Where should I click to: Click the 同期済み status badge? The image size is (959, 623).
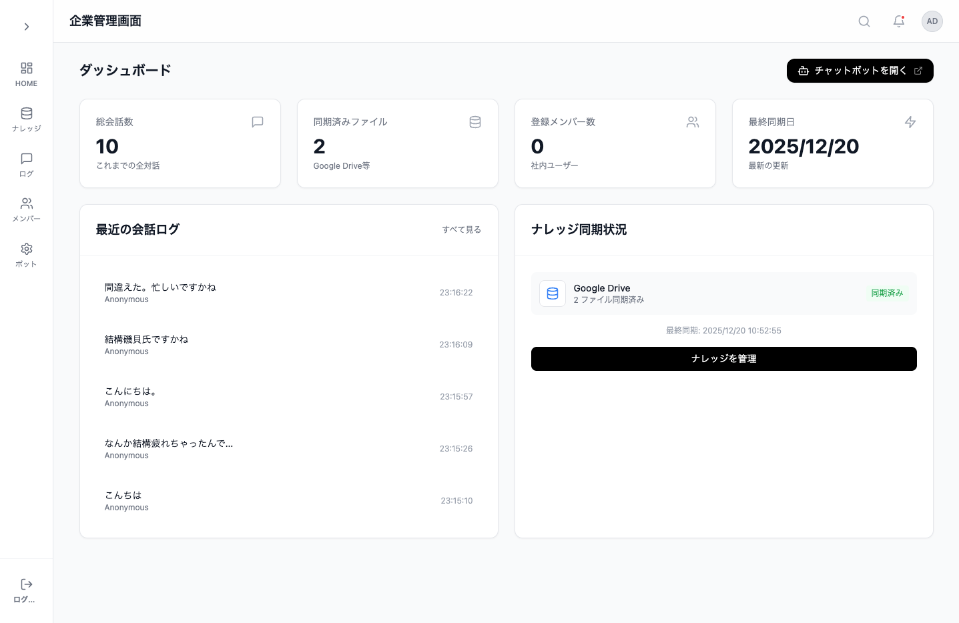pyautogui.click(x=887, y=293)
